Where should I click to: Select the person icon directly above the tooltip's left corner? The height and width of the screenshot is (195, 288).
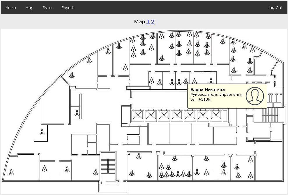pyautogui.click(x=186, y=81)
